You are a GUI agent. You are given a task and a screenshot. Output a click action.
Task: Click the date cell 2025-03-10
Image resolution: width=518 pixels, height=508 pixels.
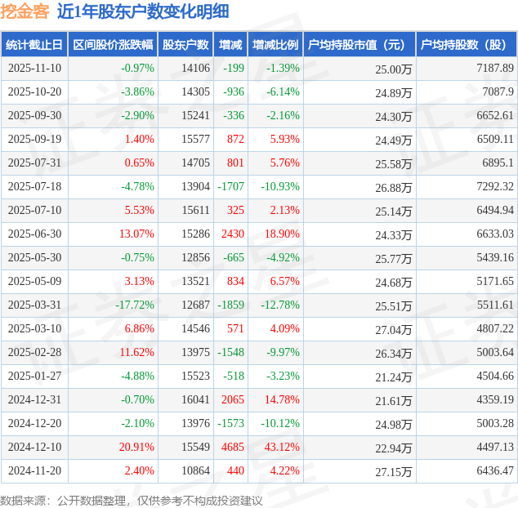point(34,328)
